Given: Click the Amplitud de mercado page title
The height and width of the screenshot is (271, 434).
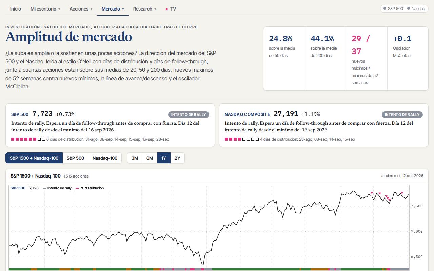Looking at the screenshot, I should pyautogui.click(x=69, y=37).
